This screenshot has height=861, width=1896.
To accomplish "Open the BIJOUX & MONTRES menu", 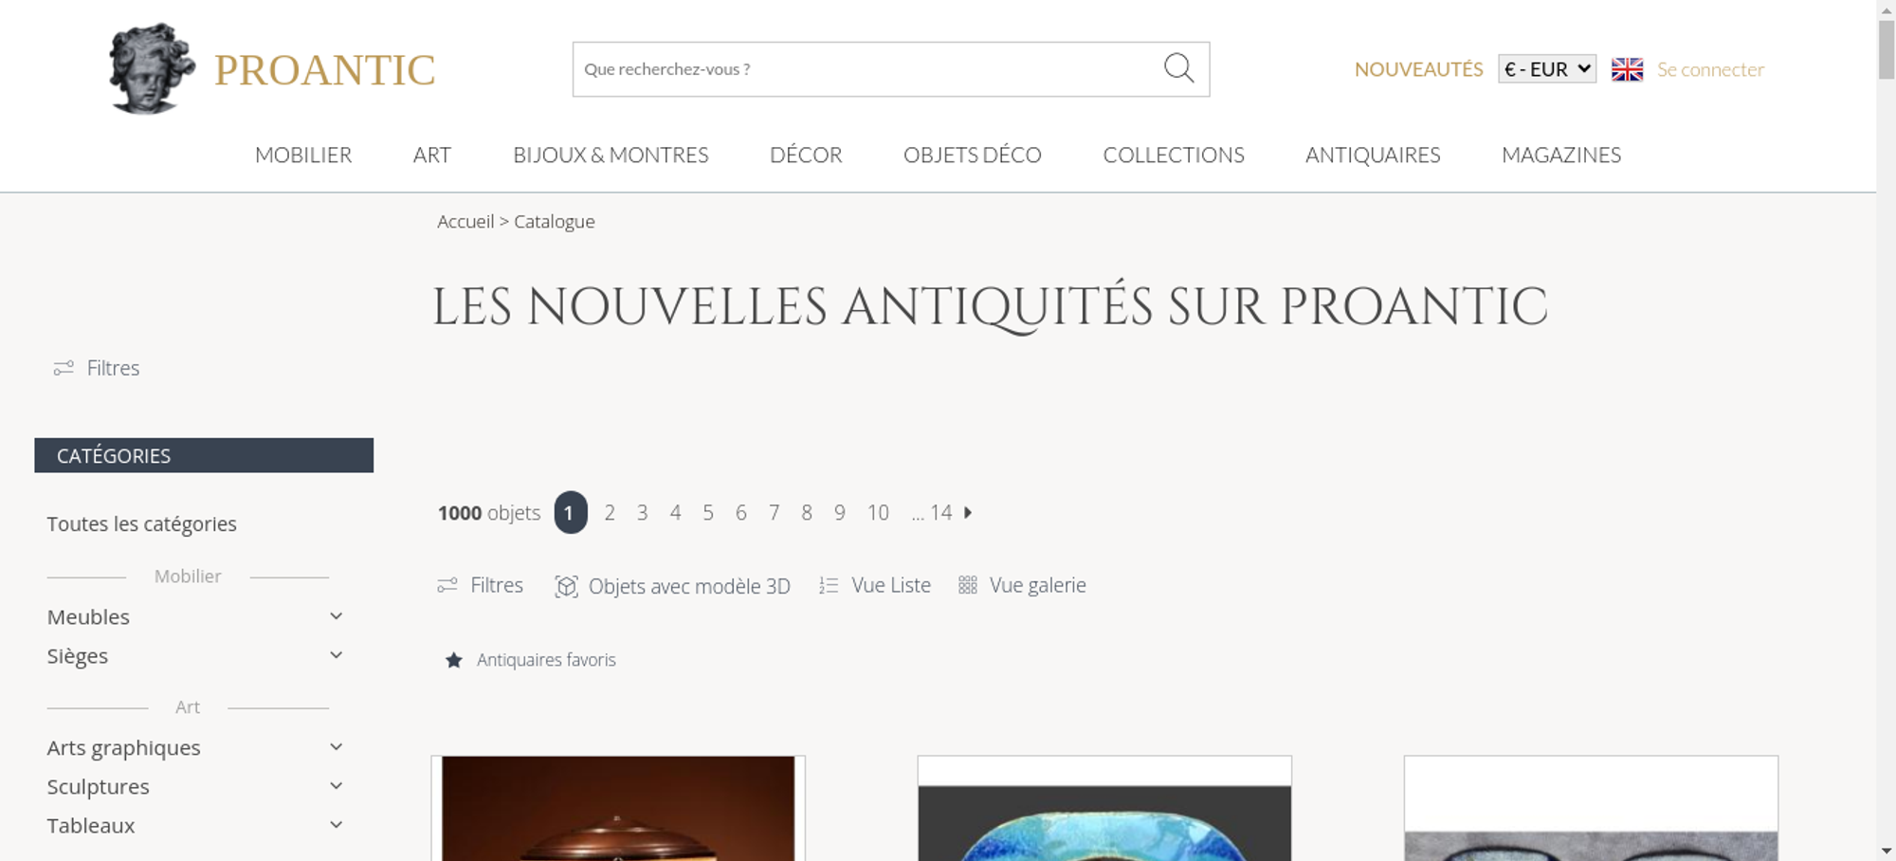I will tap(611, 155).
